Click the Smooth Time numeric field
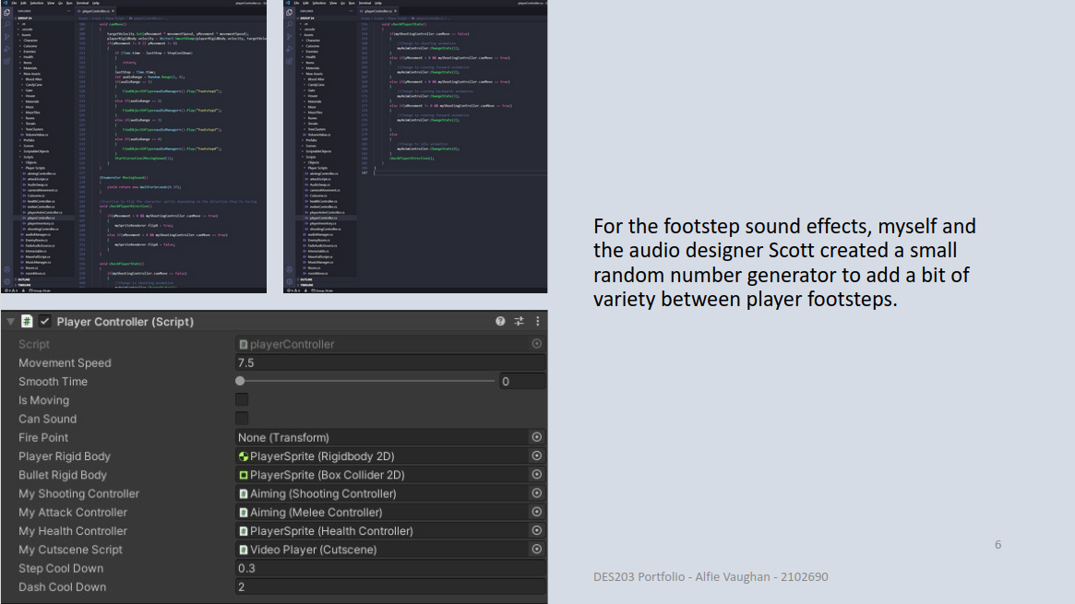This screenshot has height=604, width=1075. (x=522, y=381)
